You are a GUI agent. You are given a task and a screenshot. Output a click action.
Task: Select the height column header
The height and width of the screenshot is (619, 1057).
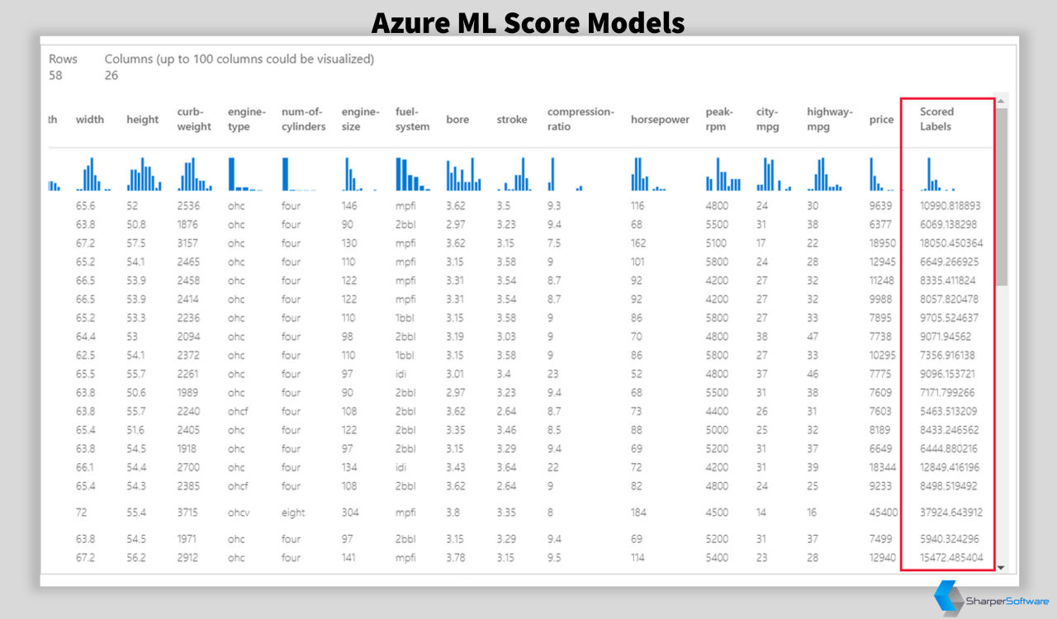pos(142,120)
